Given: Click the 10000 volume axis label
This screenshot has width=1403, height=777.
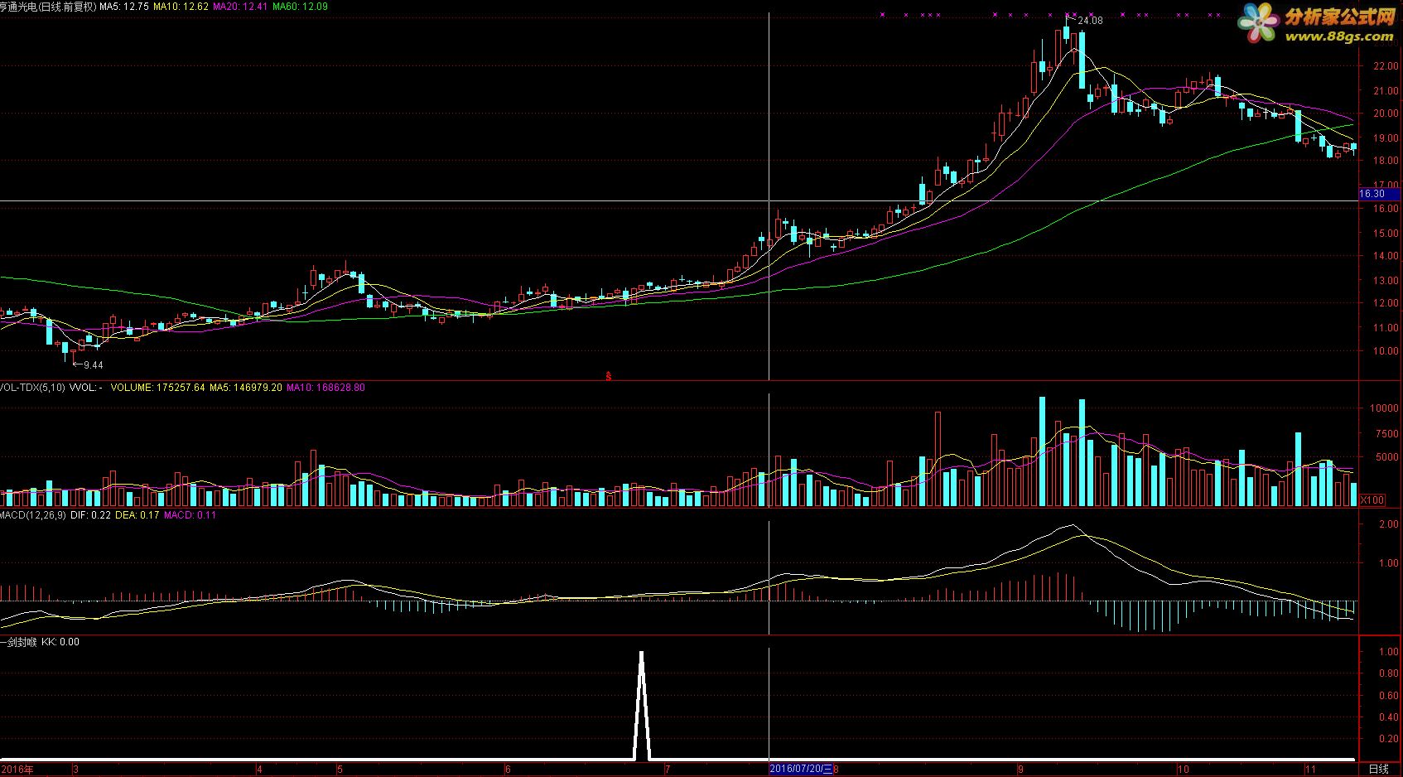Looking at the screenshot, I should (x=1384, y=408).
